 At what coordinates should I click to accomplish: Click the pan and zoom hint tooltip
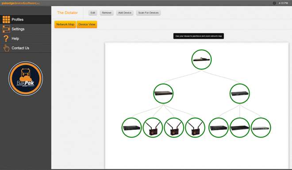199,36
